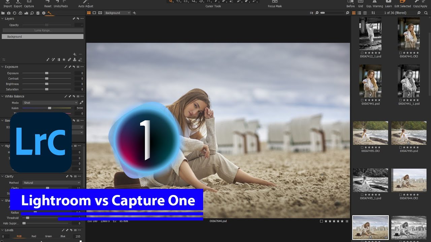Viewport: 431px width, 242px height.
Task: Select the Erase Mask tool
Action: pos(80,59)
